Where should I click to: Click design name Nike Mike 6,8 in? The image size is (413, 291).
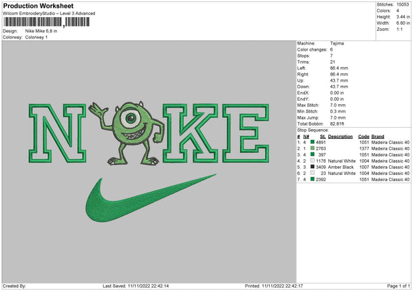click(x=41, y=31)
